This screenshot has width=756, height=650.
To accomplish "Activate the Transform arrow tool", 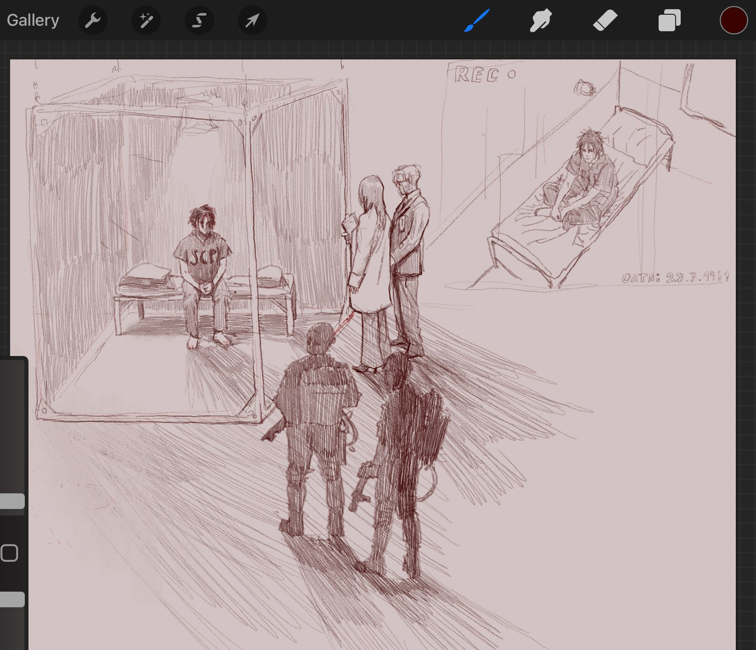I will [253, 21].
